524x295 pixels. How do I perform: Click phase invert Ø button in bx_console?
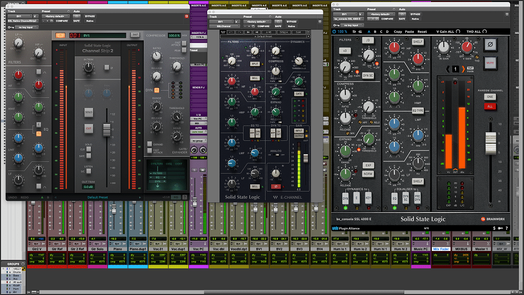(490, 45)
